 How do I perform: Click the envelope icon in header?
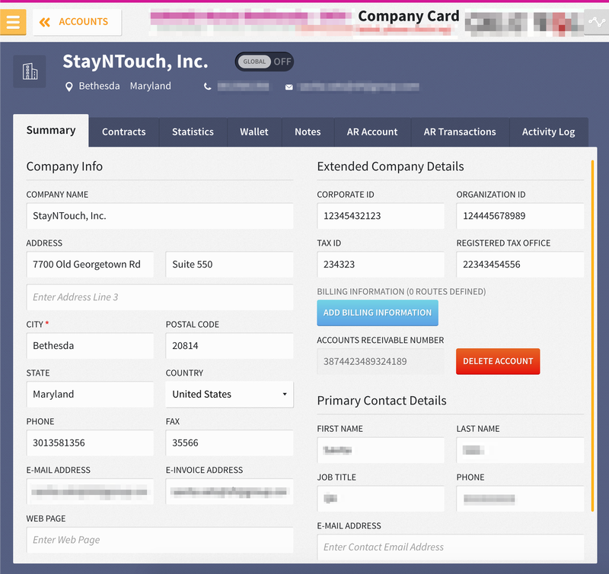point(289,87)
